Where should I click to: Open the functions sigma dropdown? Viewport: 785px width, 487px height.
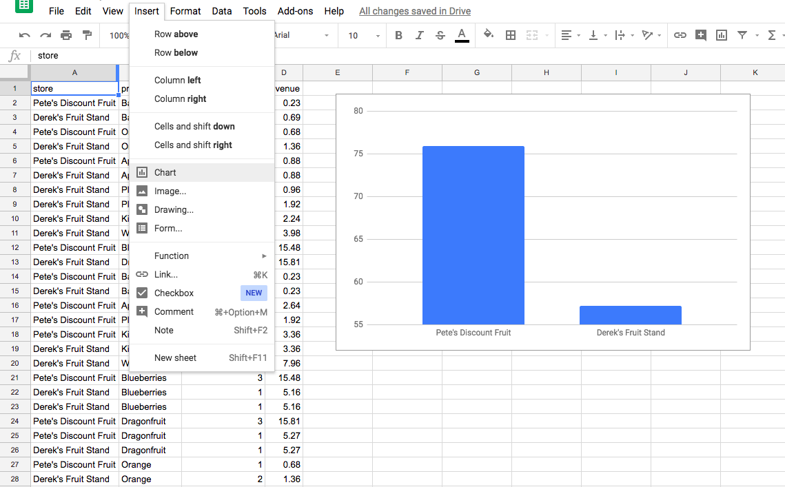[775, 35]
